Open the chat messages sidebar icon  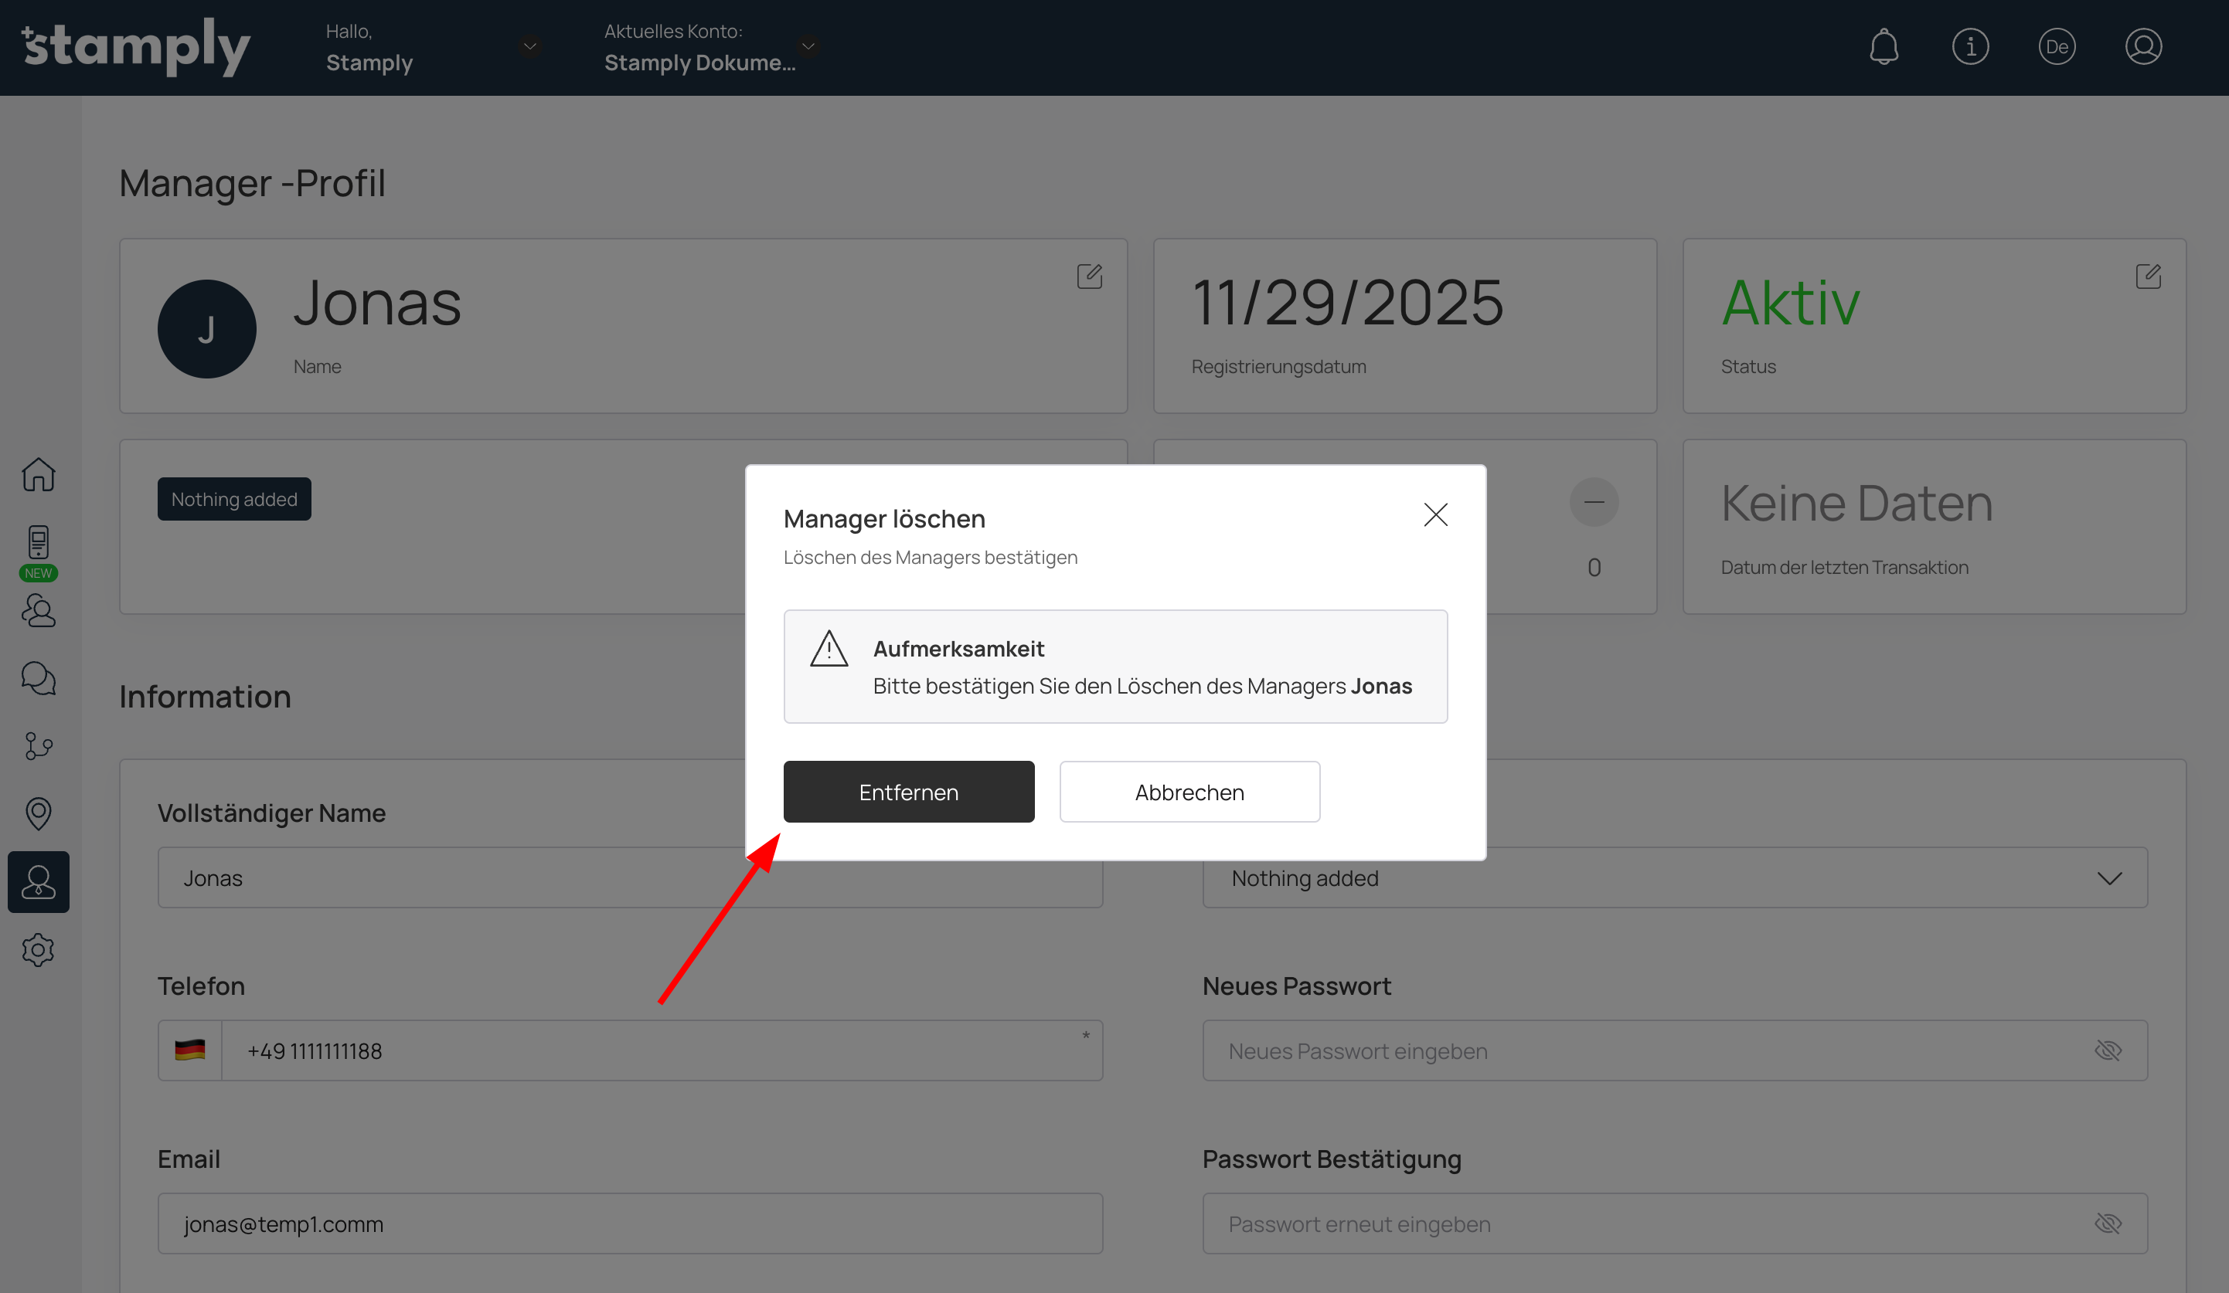(38, 679)
